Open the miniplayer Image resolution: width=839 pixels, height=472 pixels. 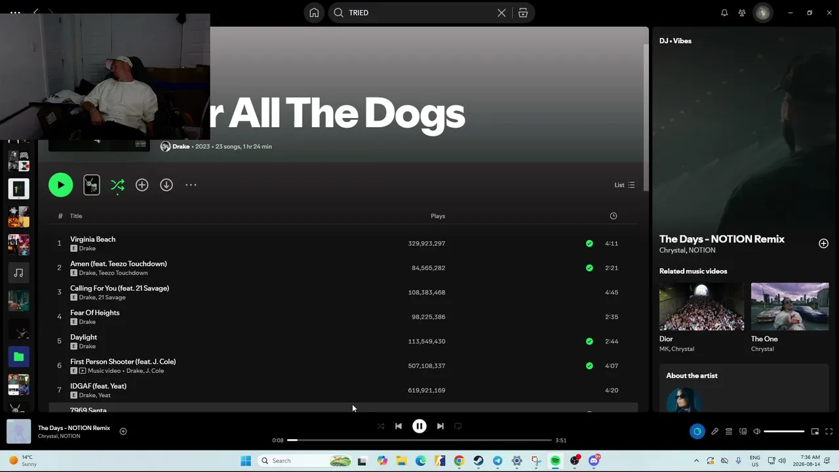[815, 431]
